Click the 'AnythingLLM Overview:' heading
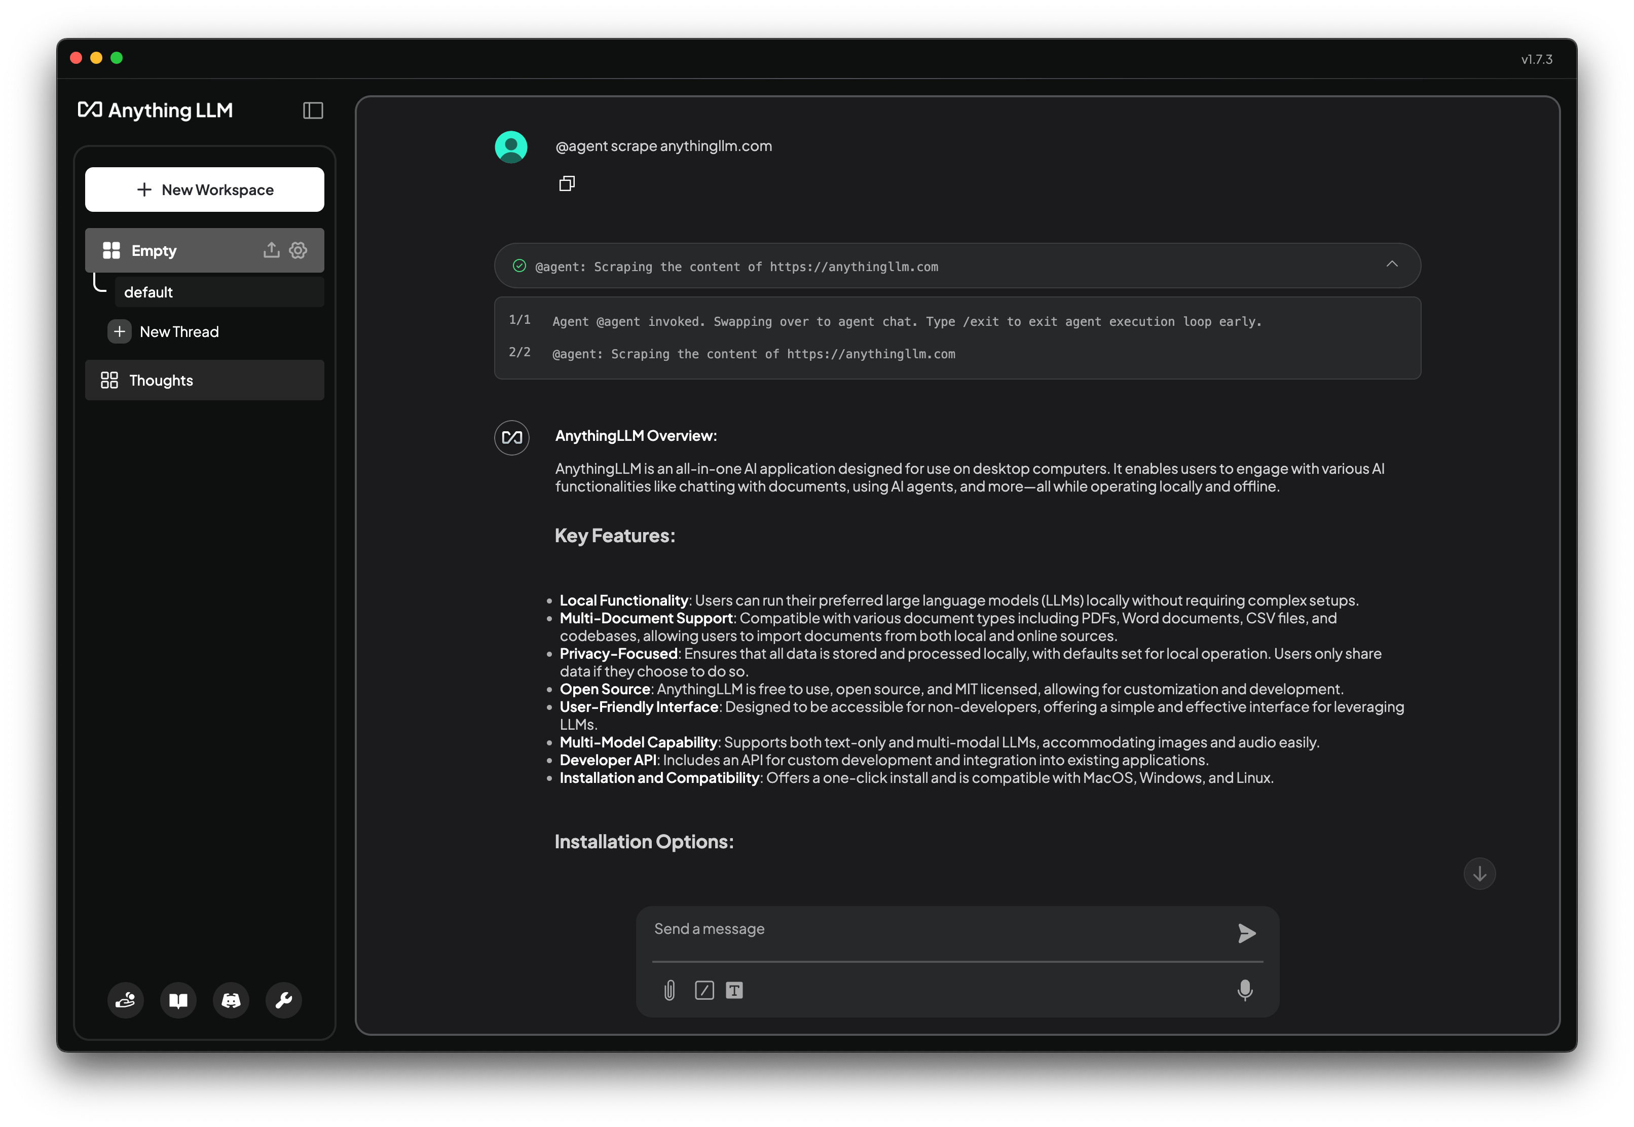The height and width of the screenshot is (1127, 1634). tap(636, 436)
